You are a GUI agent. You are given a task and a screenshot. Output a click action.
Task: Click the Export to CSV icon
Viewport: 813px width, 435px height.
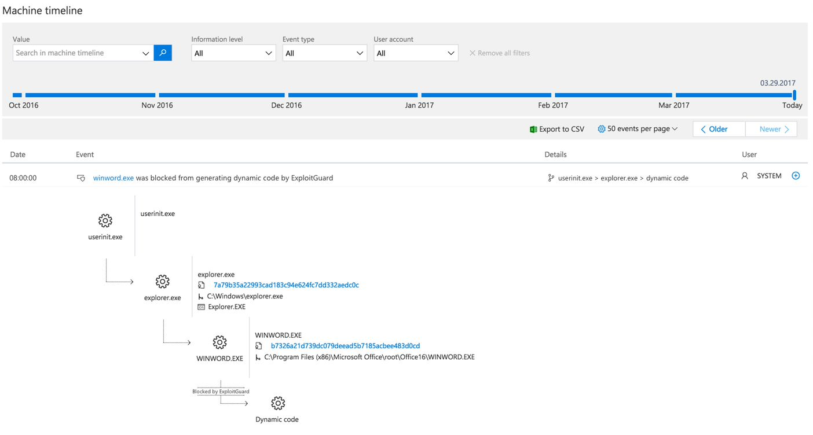pos(533,128)
